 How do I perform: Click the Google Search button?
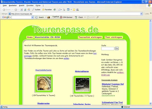(x=40, y=17)
